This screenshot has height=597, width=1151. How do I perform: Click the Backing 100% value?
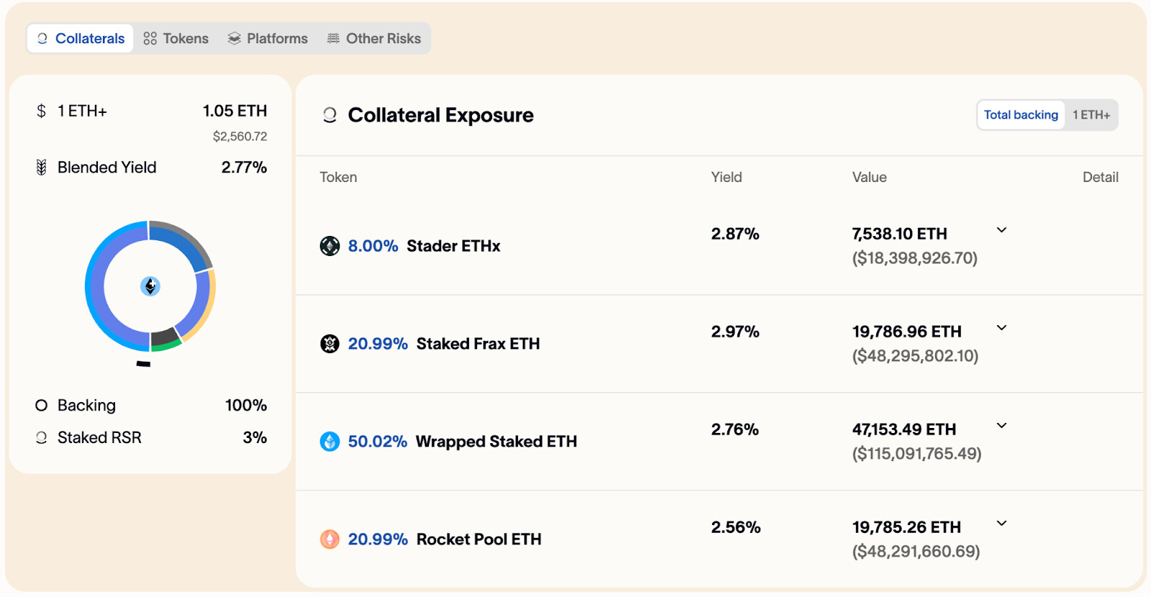(246, 406)
